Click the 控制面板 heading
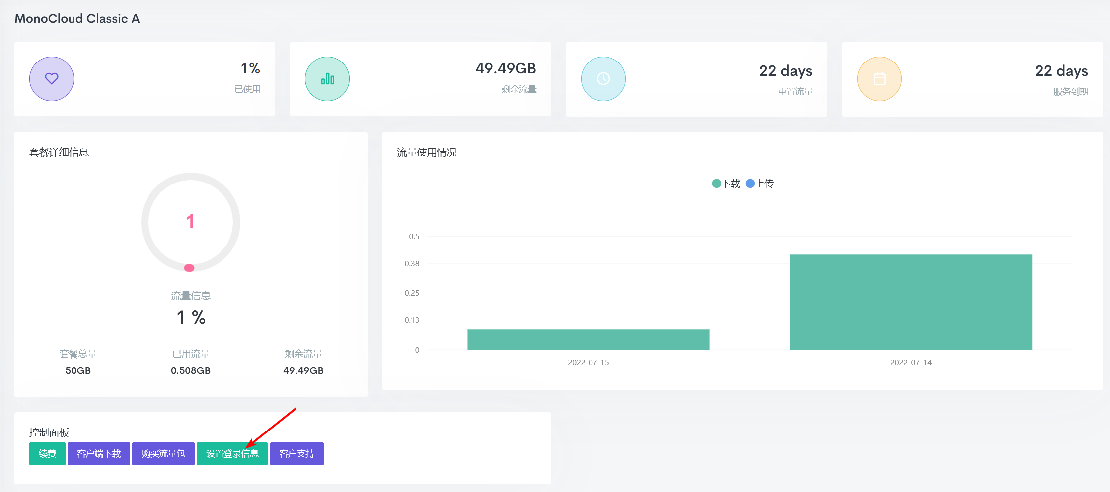Viewport: 1110px width, 492px height. pos(49,432)
